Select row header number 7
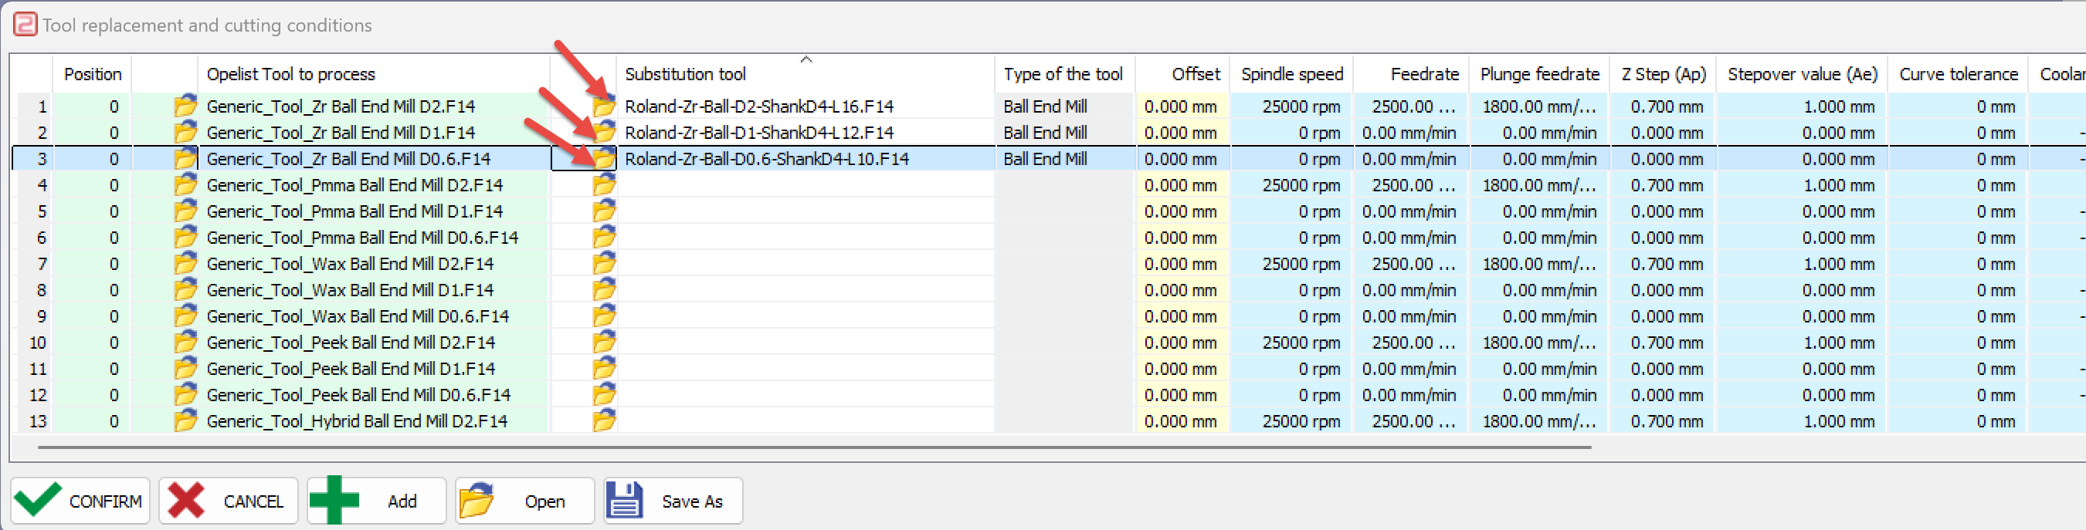The width and height of the screenshot is (2086, 530). tap(33, 264)
